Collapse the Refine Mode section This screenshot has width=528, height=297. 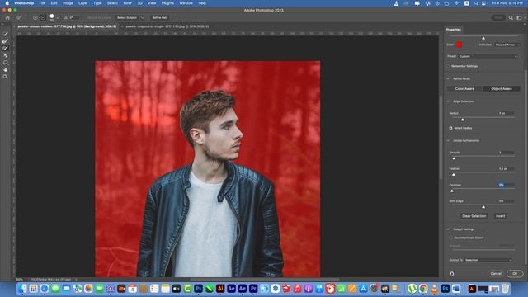click(x=448, y=79)
